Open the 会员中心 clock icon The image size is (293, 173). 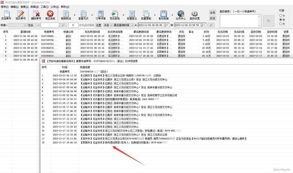[x=181, y=14]
